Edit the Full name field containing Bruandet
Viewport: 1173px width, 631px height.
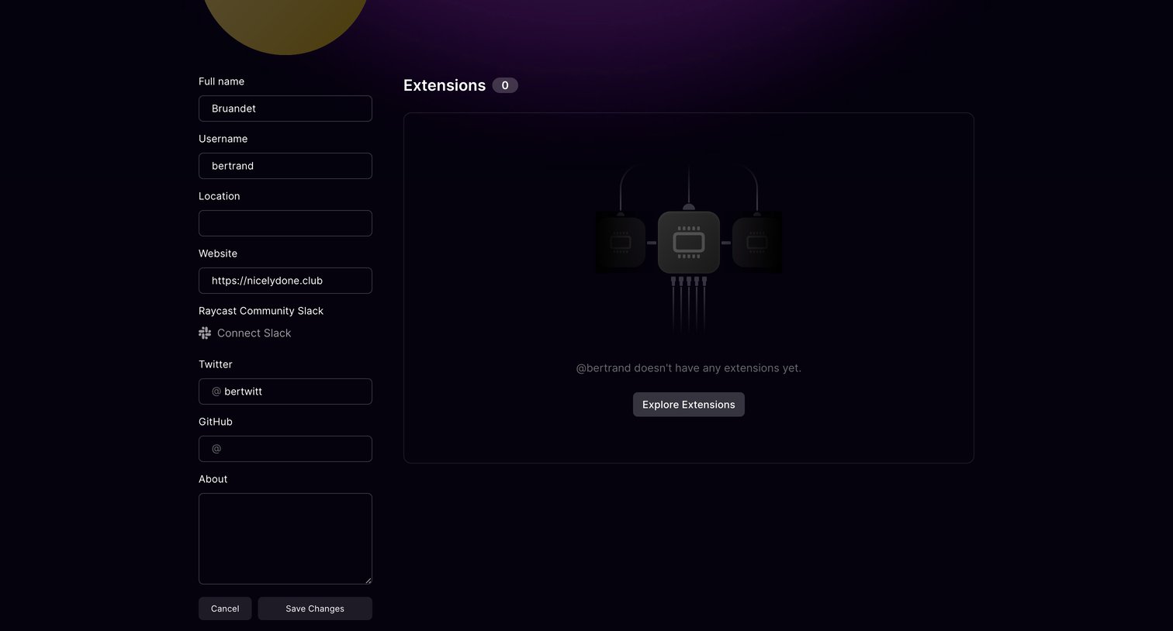coord(285,109)
